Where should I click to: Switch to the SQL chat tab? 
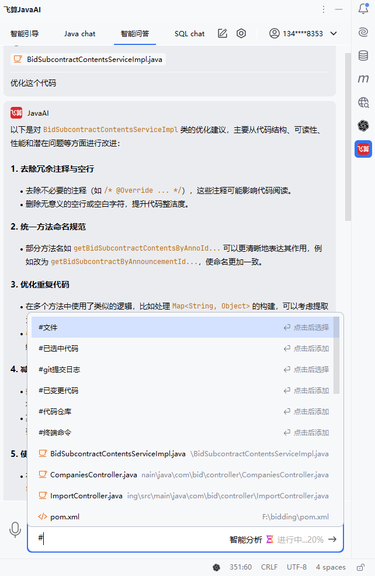click(189, 34)
